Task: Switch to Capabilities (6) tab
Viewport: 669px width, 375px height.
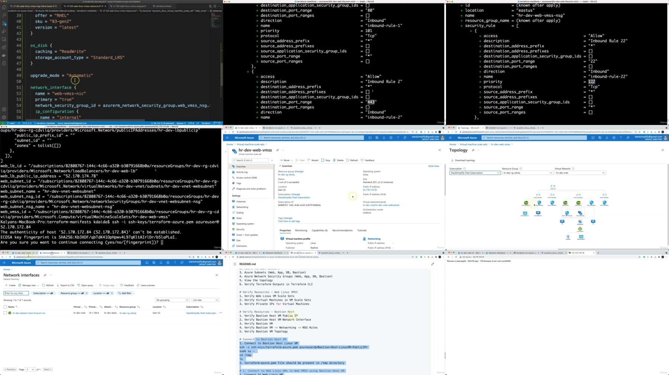Action: 320,230
